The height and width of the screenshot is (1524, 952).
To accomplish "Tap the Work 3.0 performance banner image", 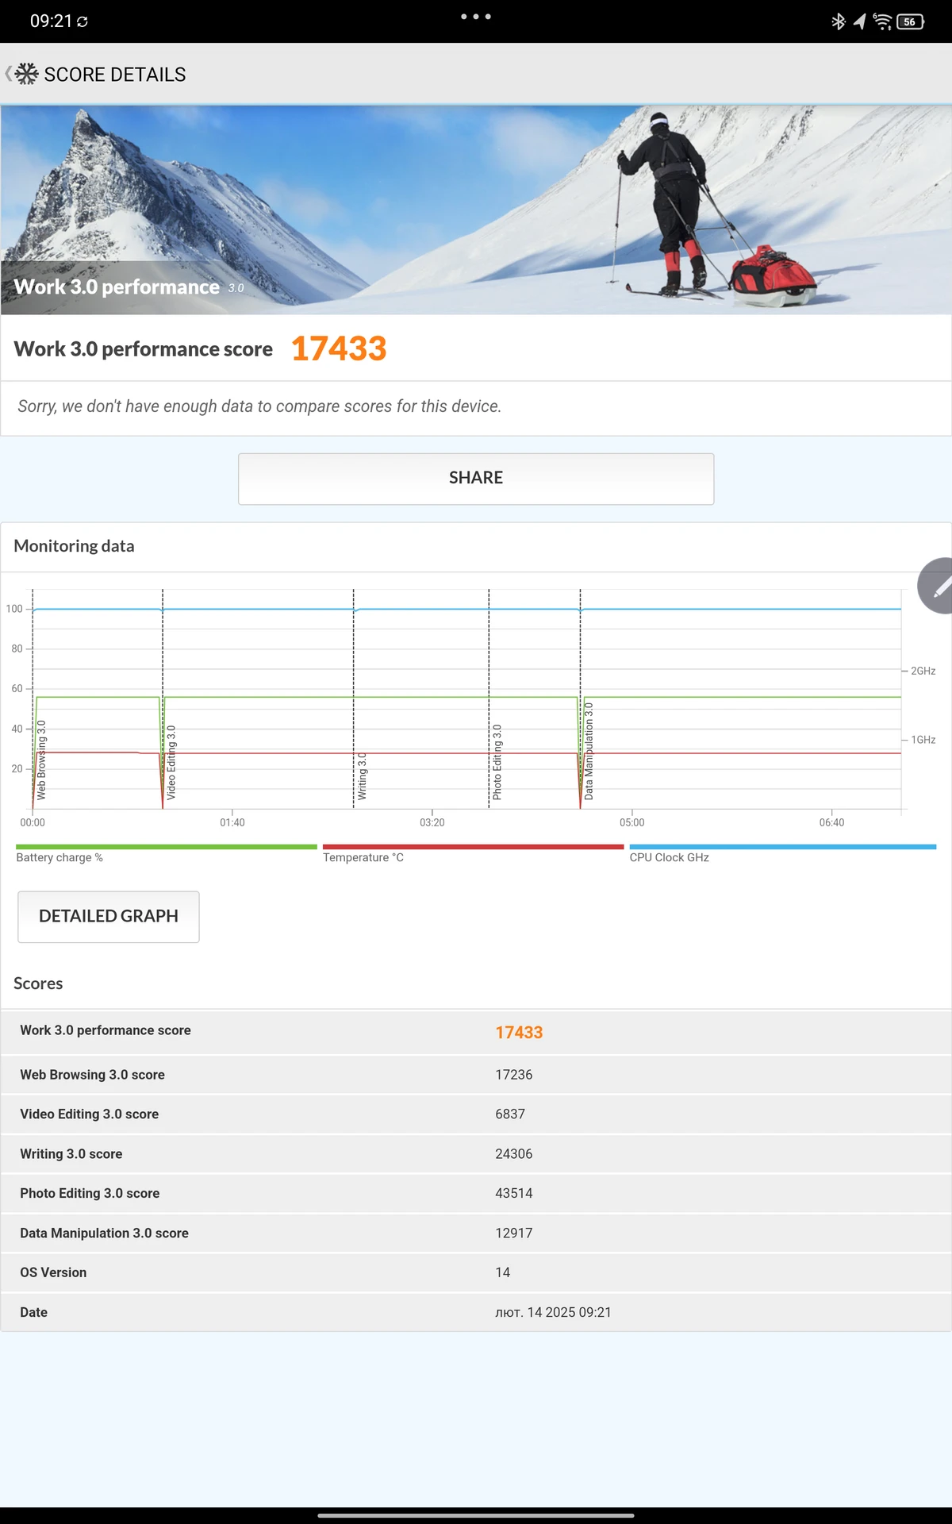I will (x=476, y=210).
